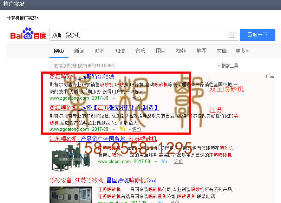
Task: Open the 文库 tab
Action: tap(222, 51)
